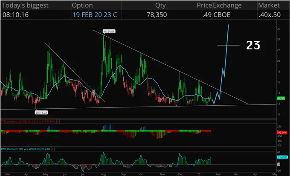Image resolution: width=290 pixels, height=176 pixels.
Task: Click the 26 price axis label
Action: click(x=278, y=29)
